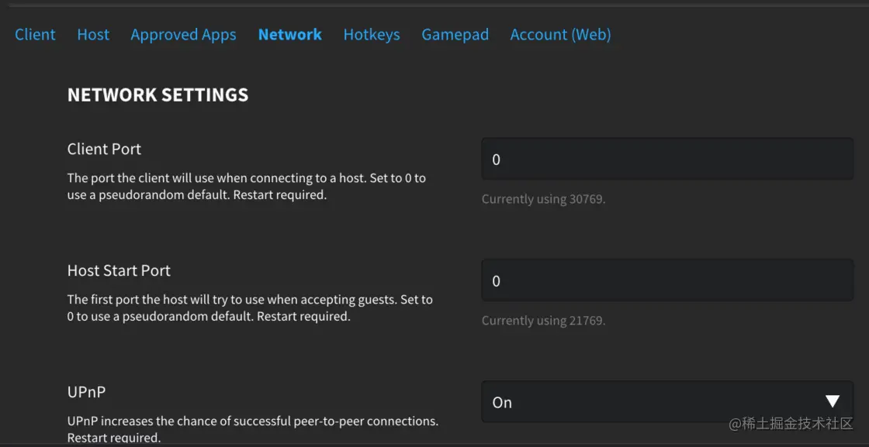The width and height of the screenshot is (869, 447).
Task: Focus the Host Start Port field
Action: 667,281
